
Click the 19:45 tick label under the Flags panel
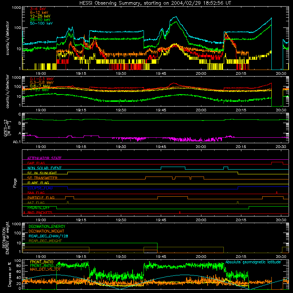[161, 220]
